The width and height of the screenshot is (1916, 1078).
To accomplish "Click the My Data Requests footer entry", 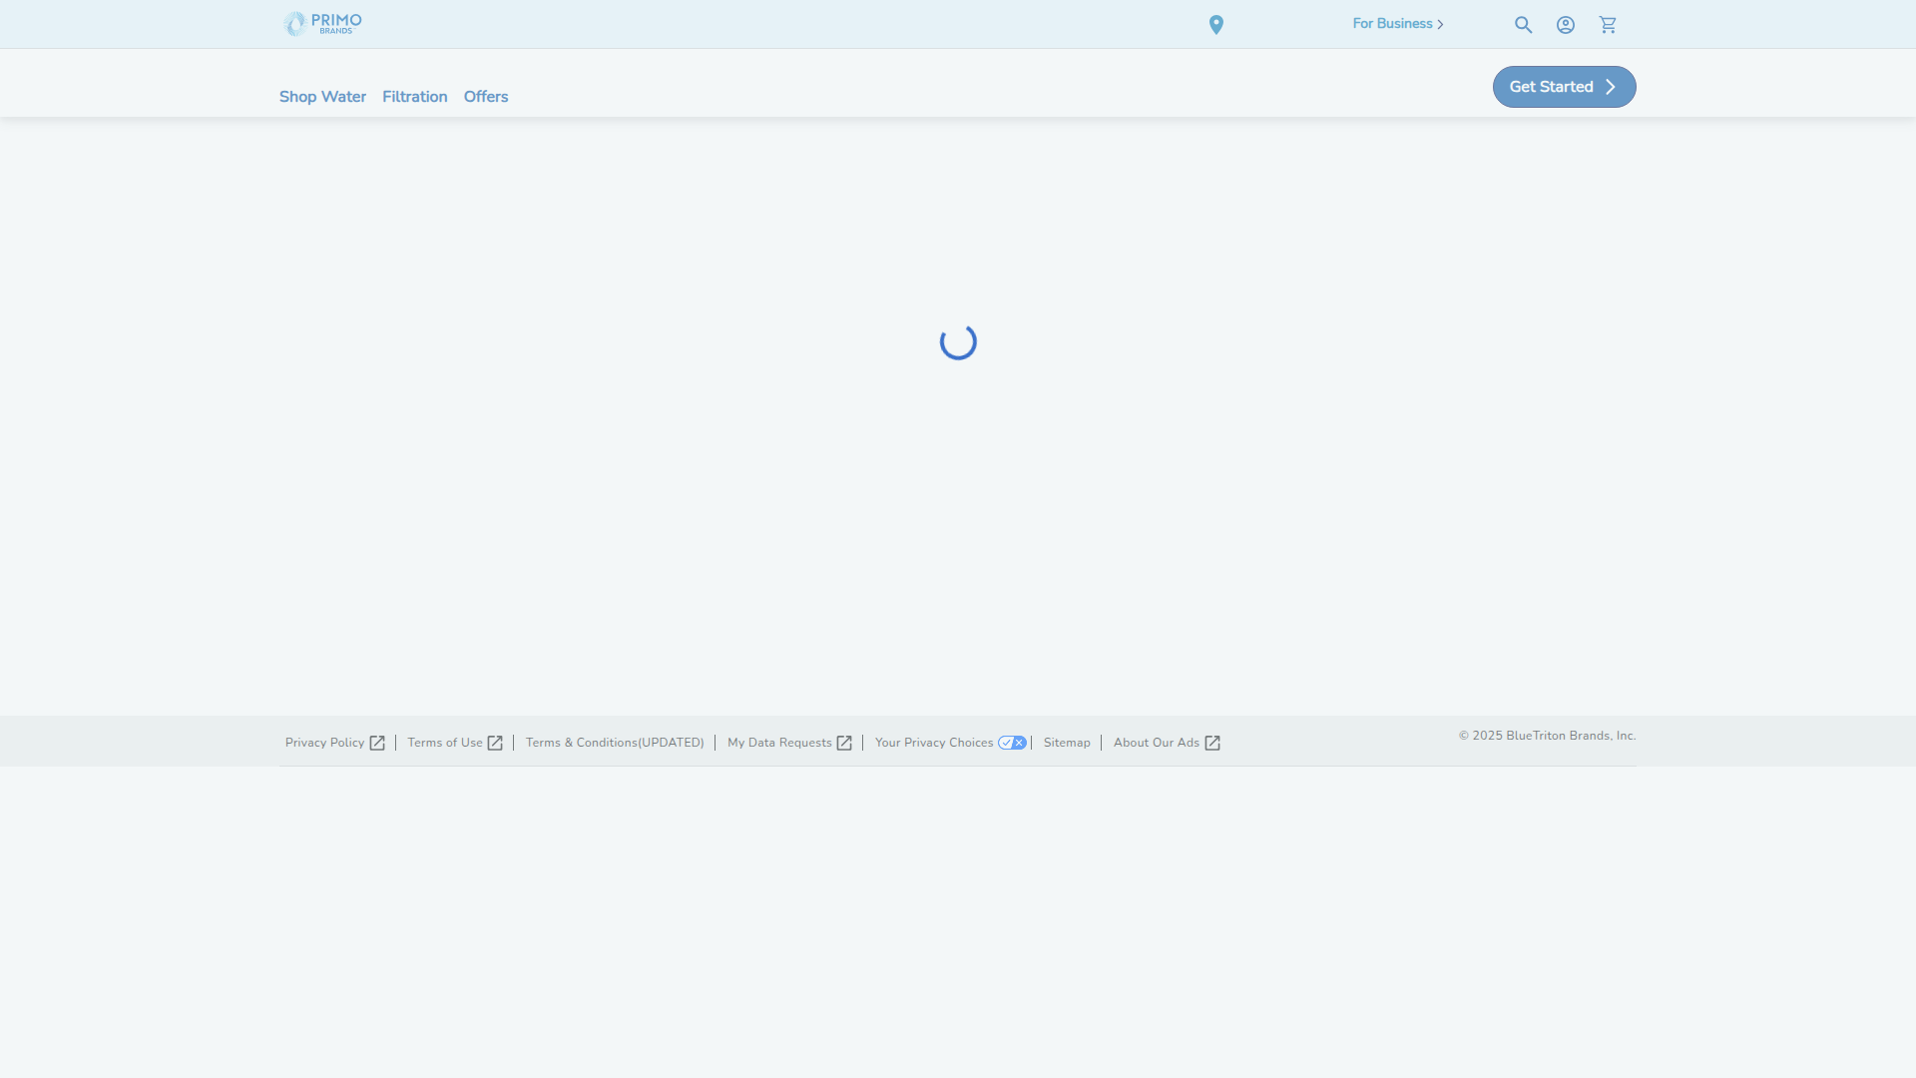I will [x=778, y=743].
